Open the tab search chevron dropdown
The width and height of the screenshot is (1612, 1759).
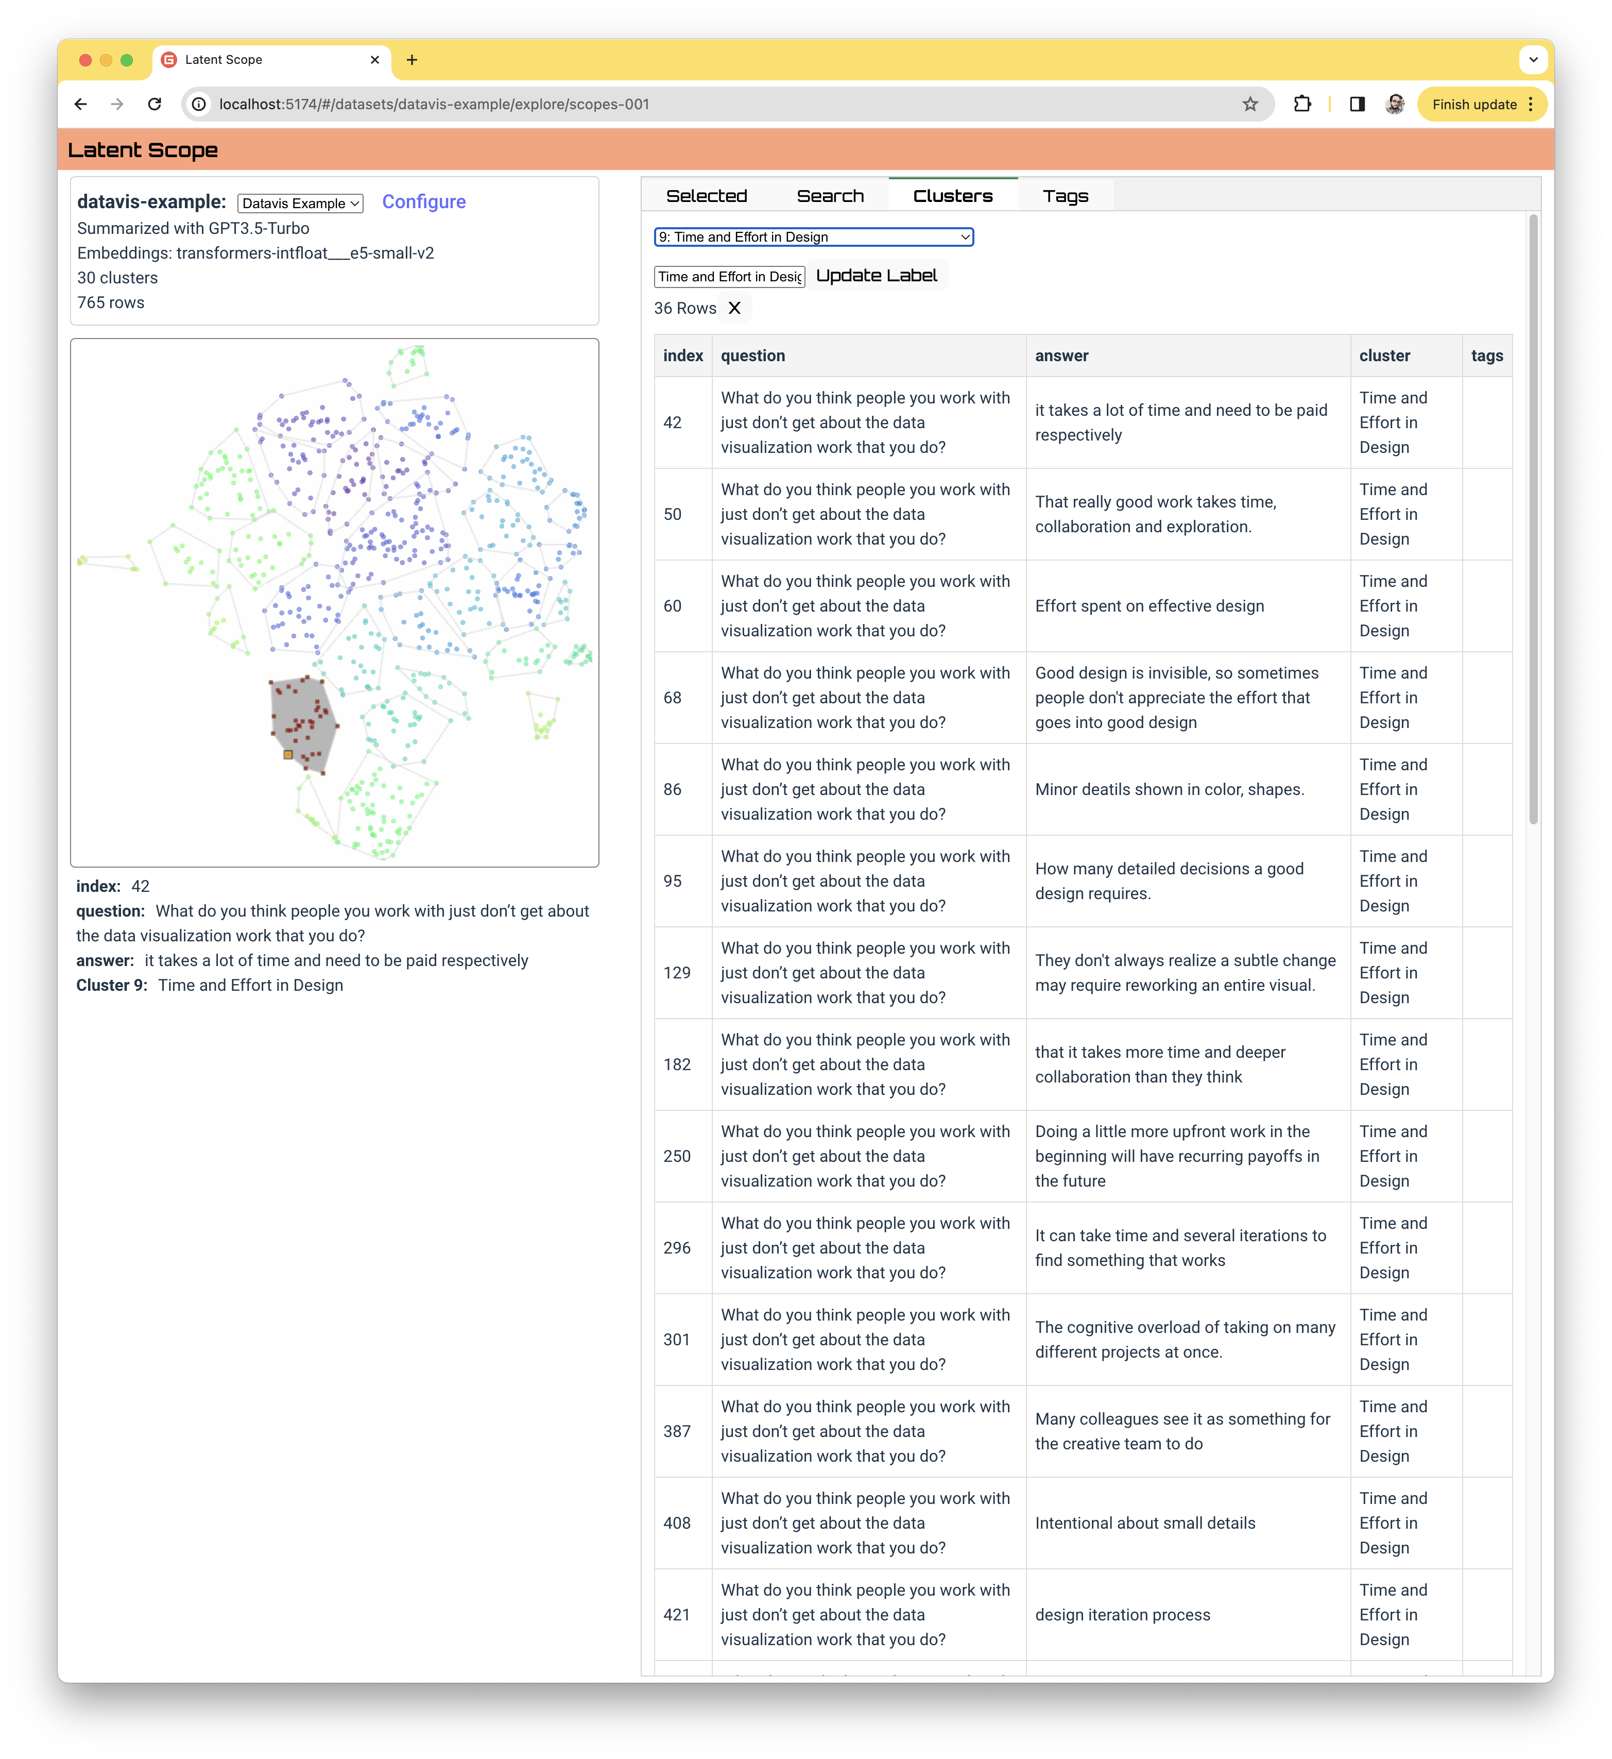pyautogui.click(x=1533, y=59)
